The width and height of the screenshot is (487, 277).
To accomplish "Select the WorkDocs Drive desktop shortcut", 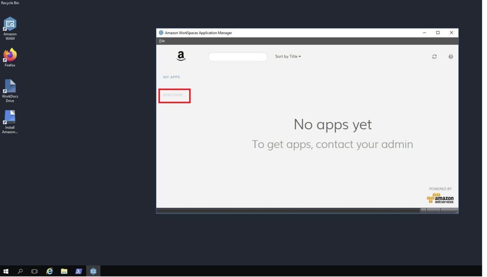I will (x=10, y=91).
